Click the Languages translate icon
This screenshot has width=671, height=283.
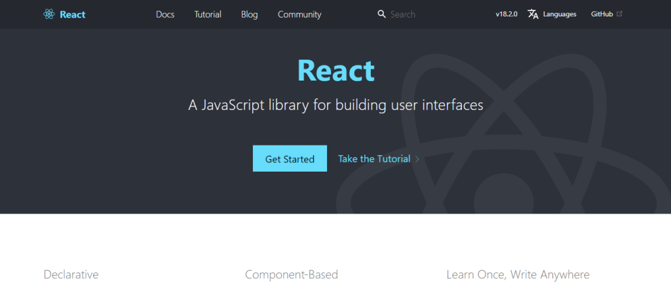[533, 14]
